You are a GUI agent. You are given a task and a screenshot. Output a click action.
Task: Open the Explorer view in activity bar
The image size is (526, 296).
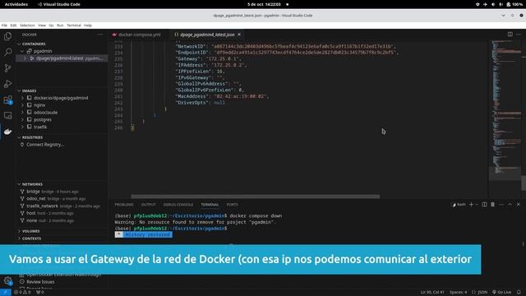point(7,36)
